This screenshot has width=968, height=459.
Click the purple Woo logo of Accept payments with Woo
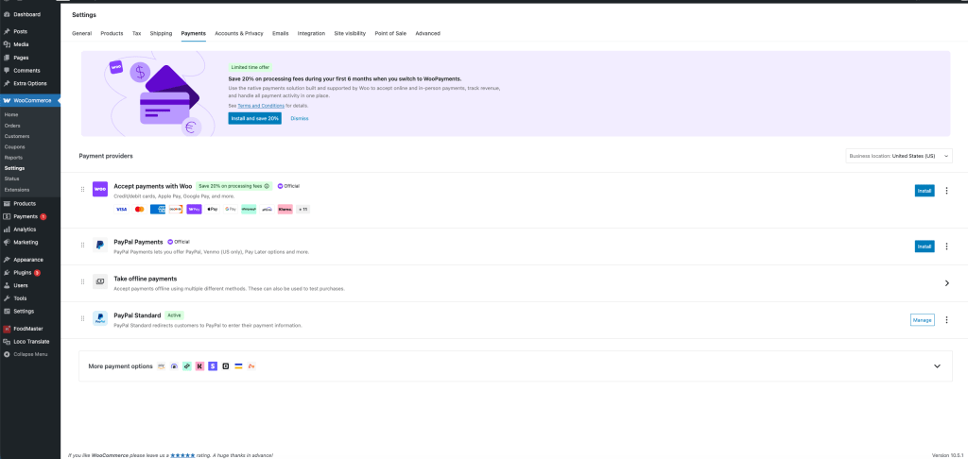tap(100, 190)
